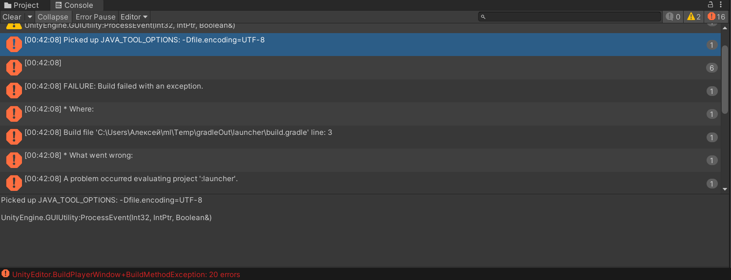The image size is (731, 280).
Task: Switch to the Project tab
Action: 21,5
